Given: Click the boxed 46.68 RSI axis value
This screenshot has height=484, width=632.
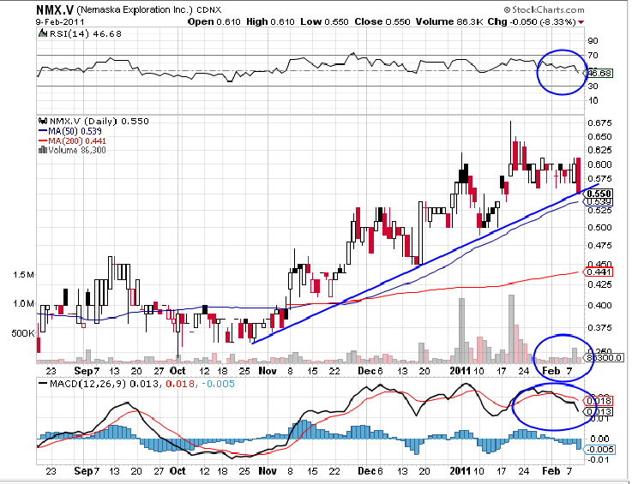Looking at the screenshot, I should coord(599,74).
